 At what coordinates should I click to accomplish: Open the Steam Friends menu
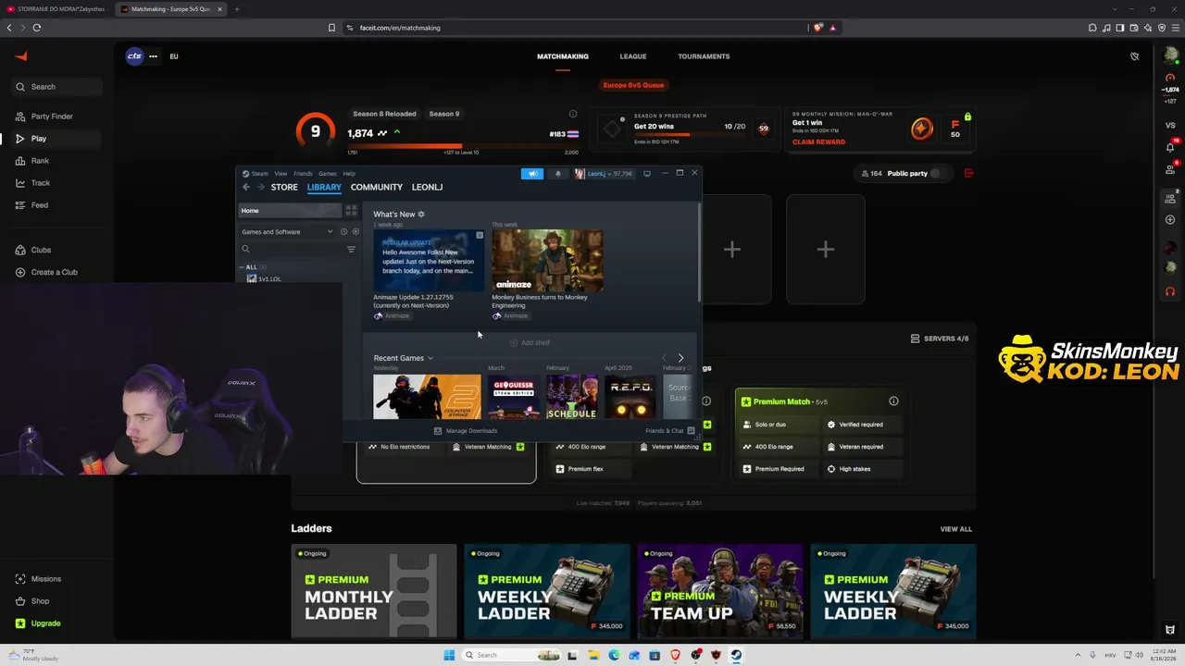pyautogui.click(x=303, y=174)
